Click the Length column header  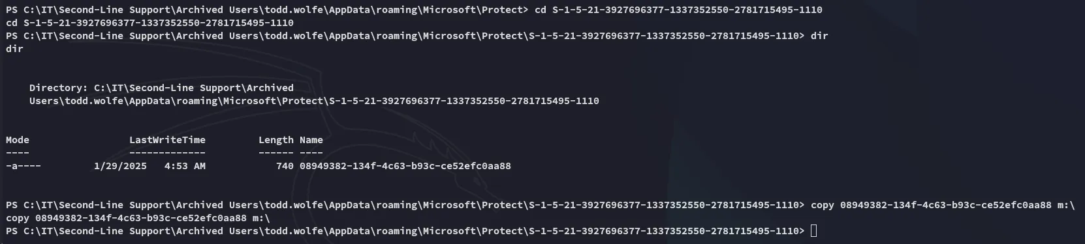coord(276,140)
